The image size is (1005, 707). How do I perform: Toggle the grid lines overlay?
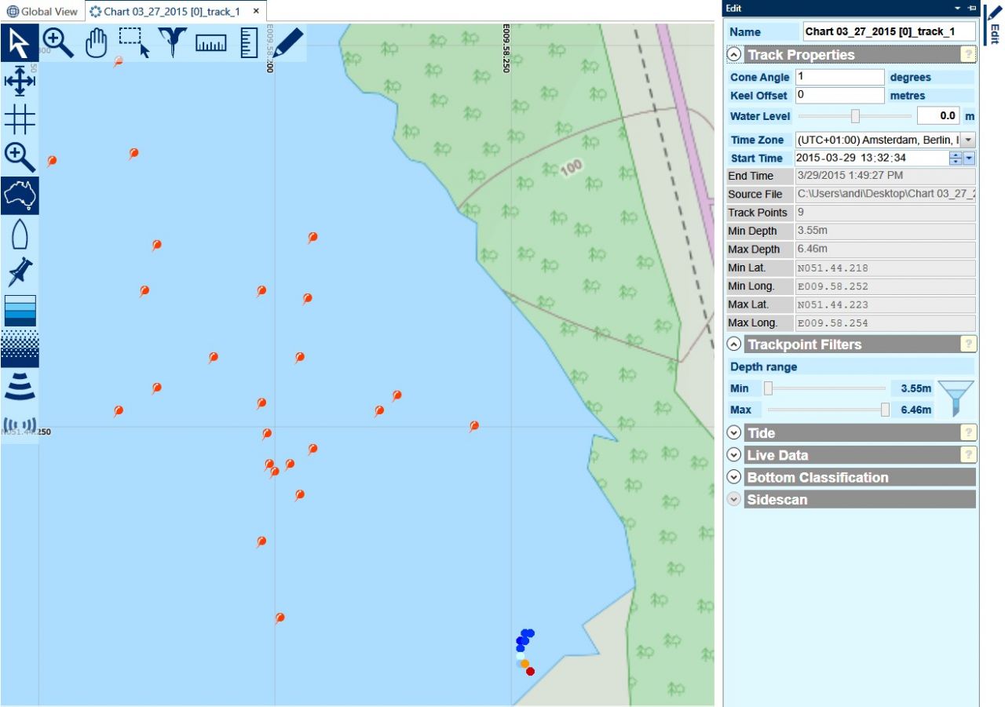[20, 119]
